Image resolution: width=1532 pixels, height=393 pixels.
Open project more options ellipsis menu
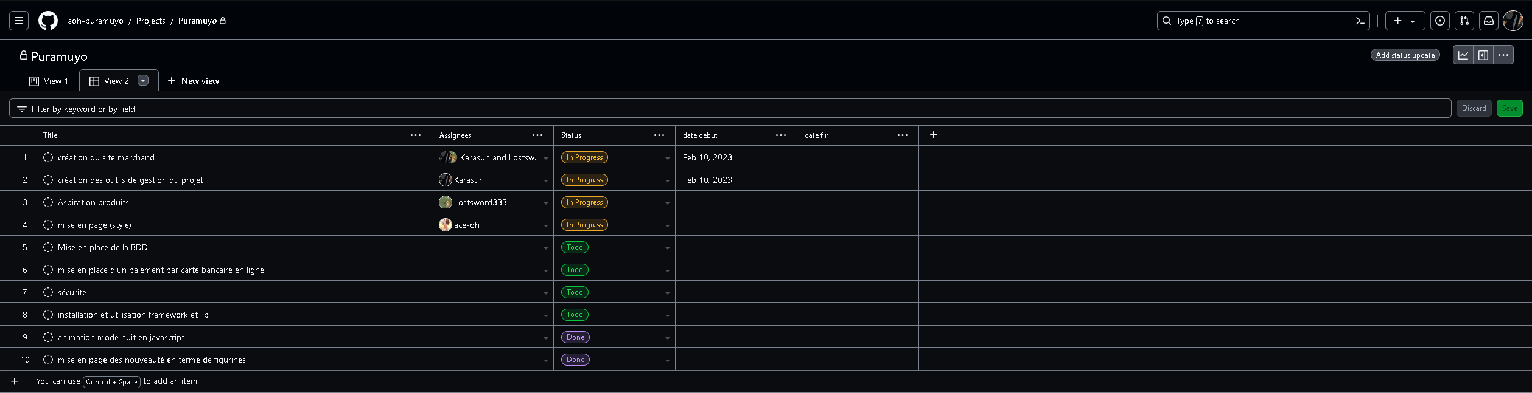click(1503, 55)
